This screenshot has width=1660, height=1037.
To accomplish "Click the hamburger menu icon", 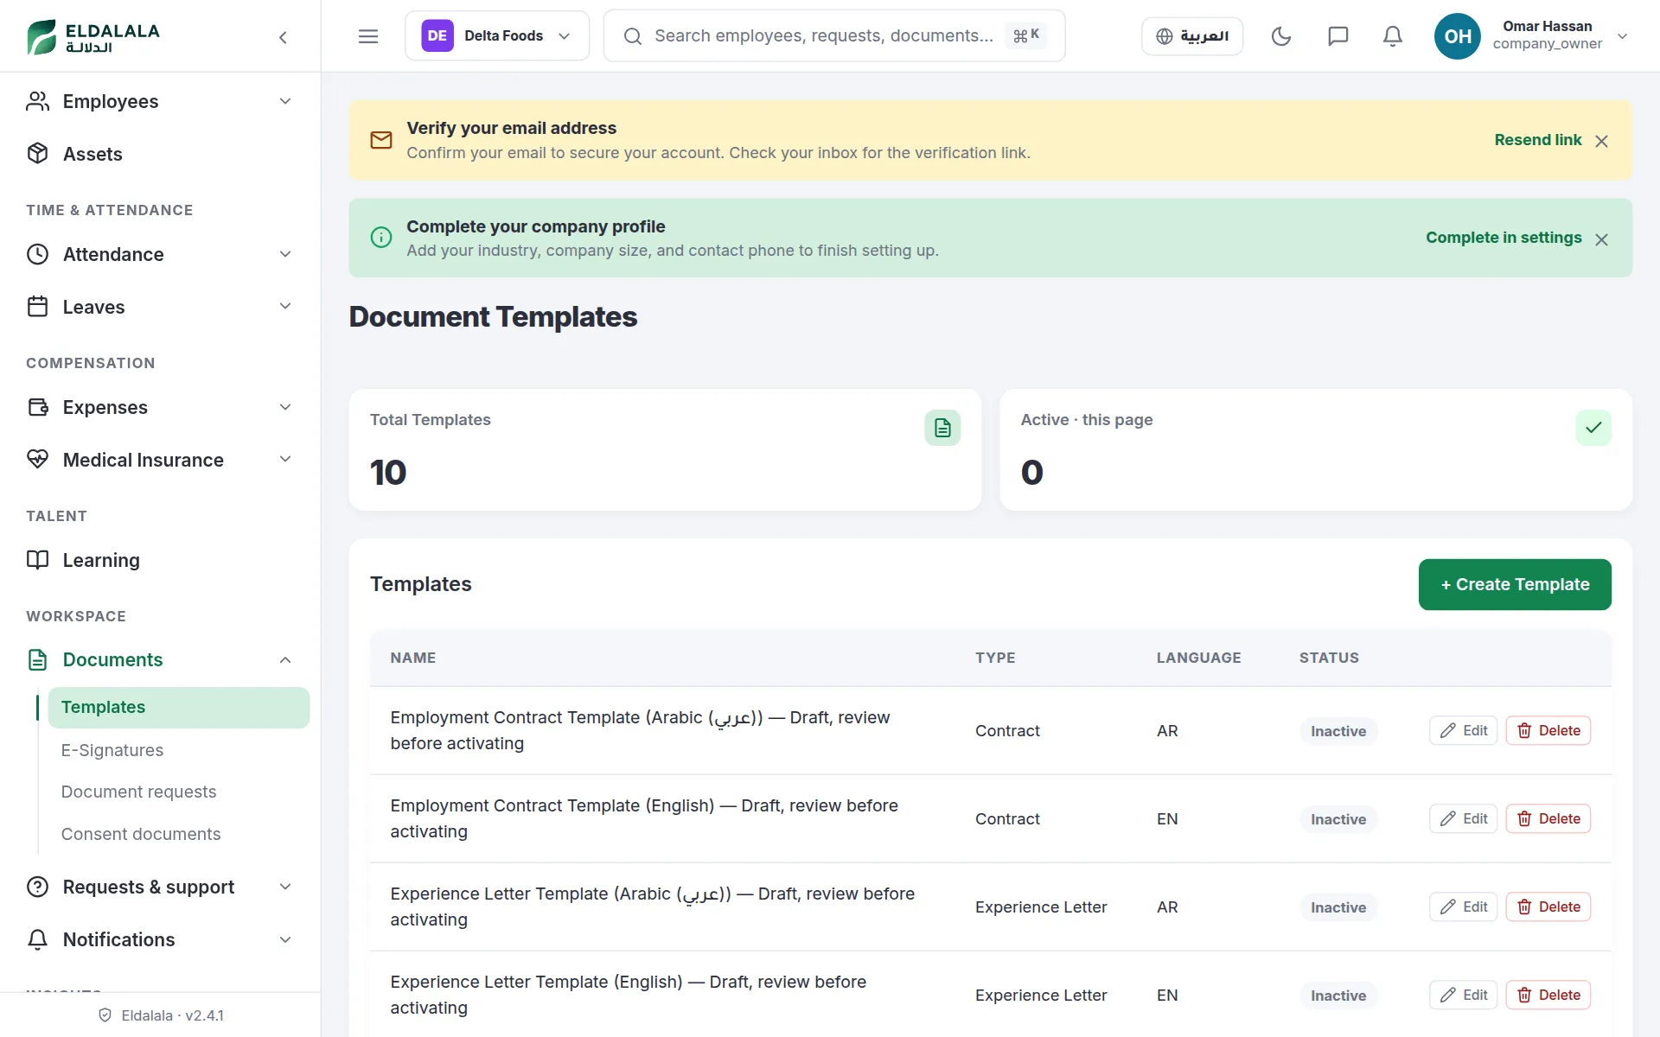I will 368,36.
